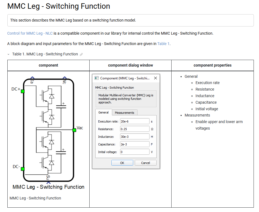Screen dimensions: 259x212
Task: Click the Execution rate input field
Action: click(135, 121)
